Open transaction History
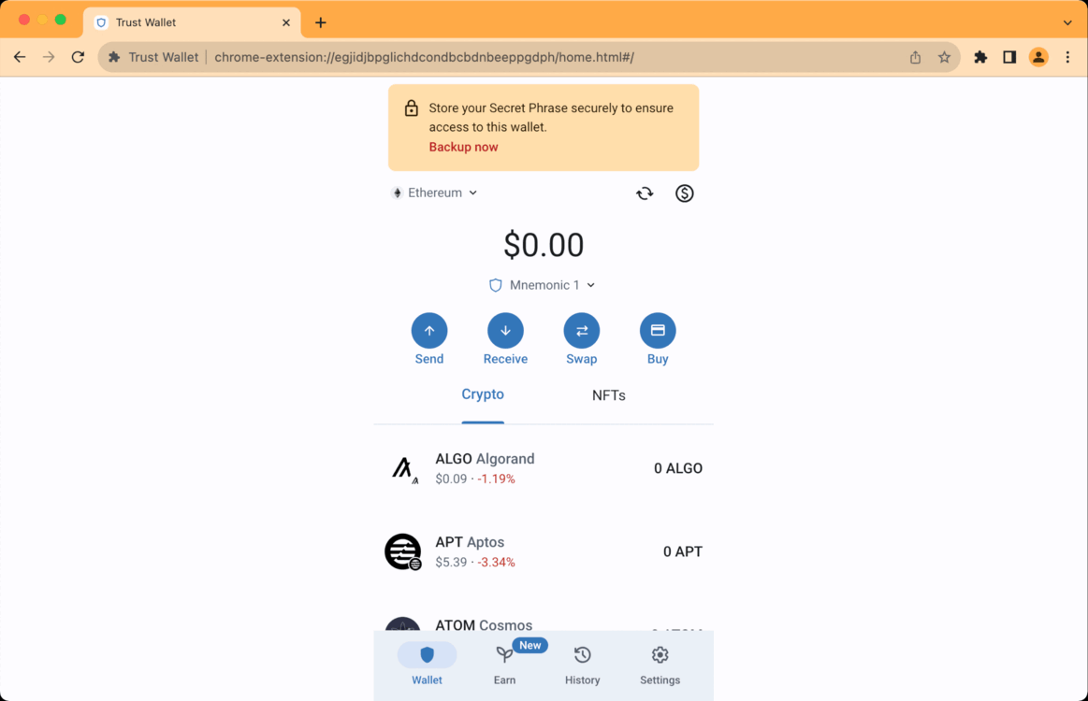Image resolution: width=1088 pixels, height=701 pixels. point(582,665)
